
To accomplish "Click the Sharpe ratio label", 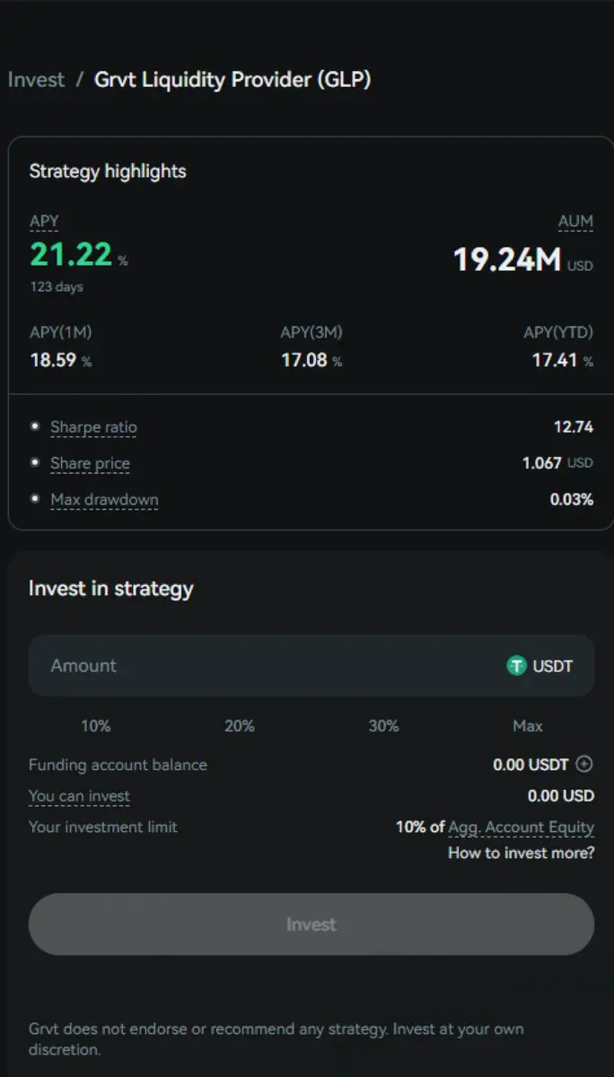I will 93,427.
